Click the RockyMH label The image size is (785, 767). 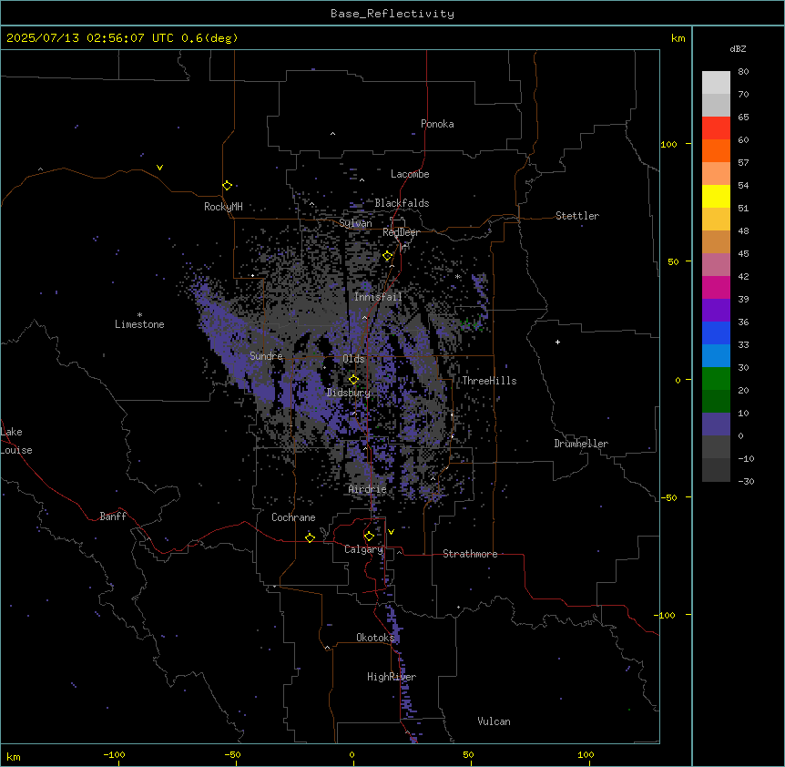coord(223,207)
